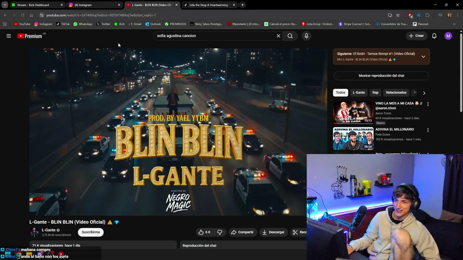Select the L-Gante filter chip
Screen dimensions: 463x260
(x=359, y=92)
